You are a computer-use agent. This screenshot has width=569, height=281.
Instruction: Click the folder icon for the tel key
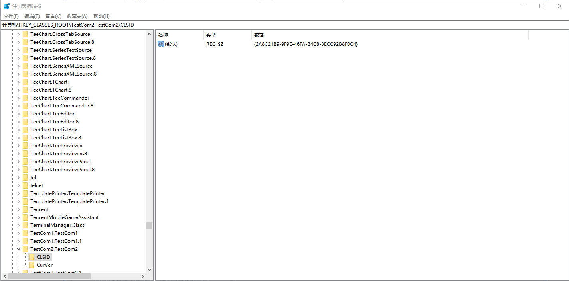(x=26, y=177)
